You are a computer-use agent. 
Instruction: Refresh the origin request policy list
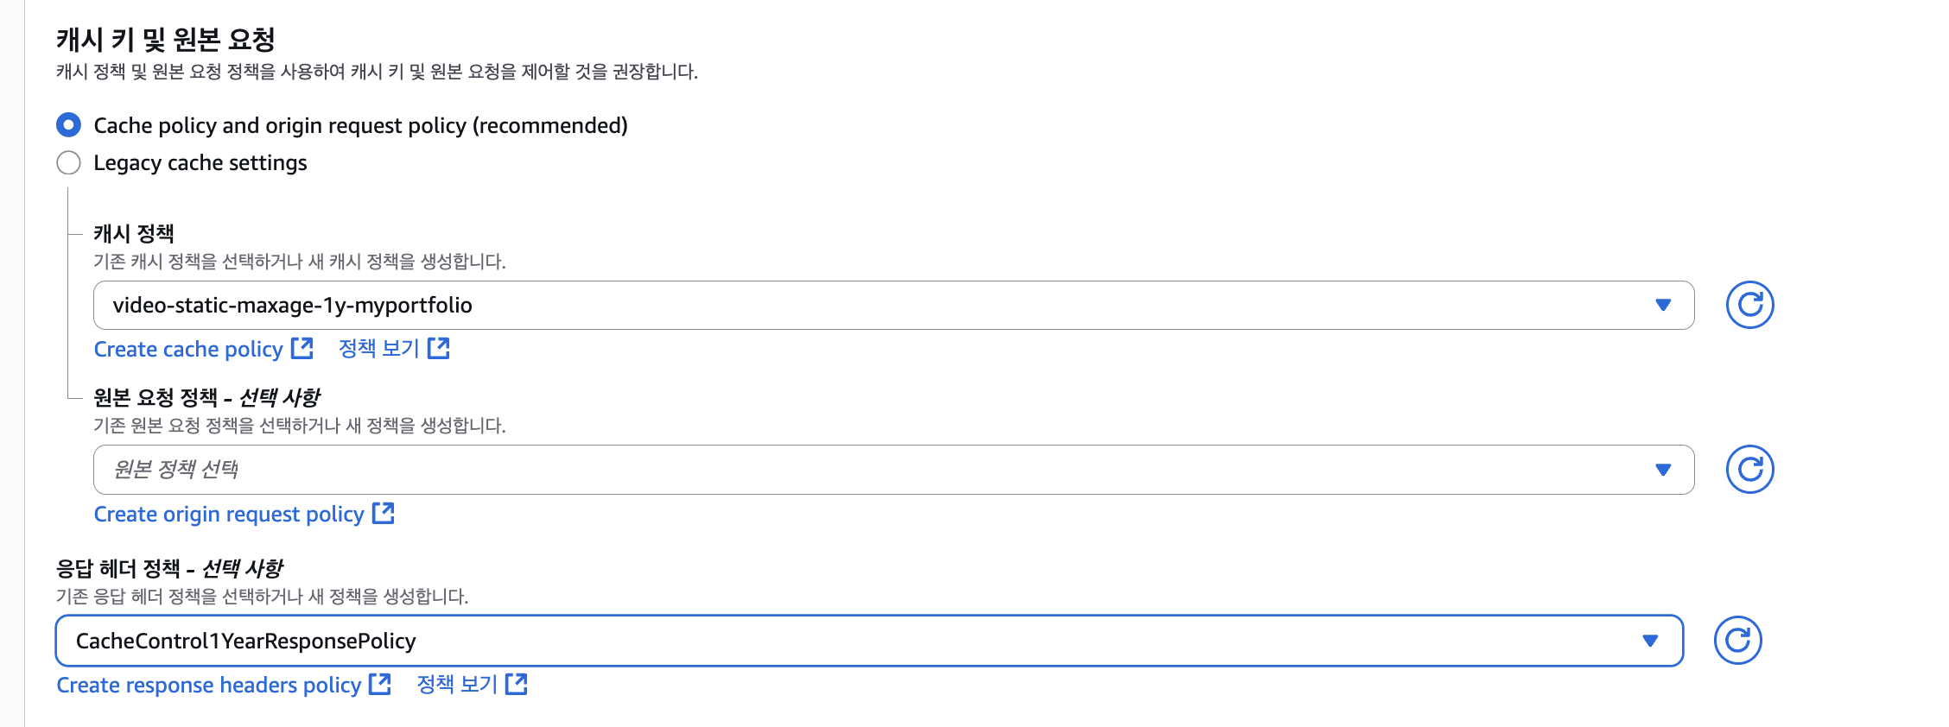click(x=1749, y=470)
